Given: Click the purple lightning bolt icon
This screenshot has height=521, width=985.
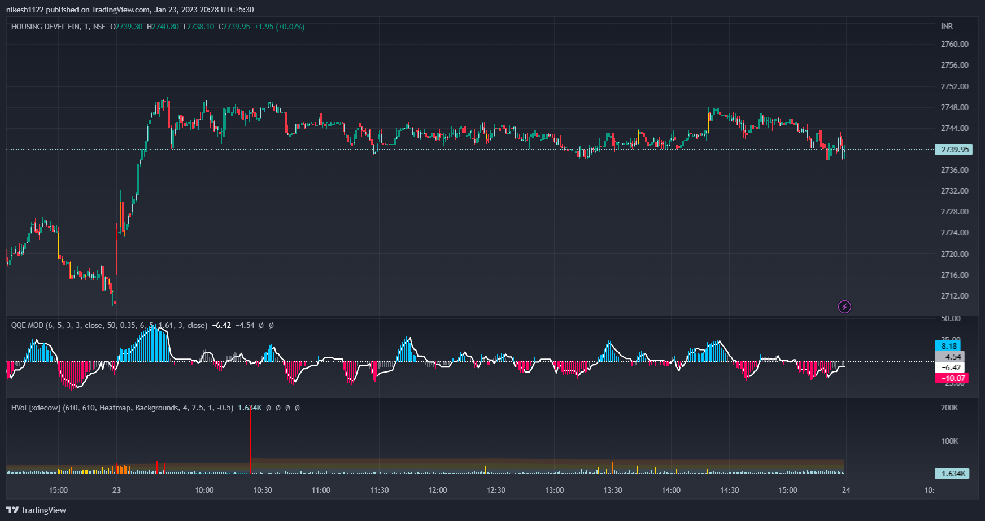Looking at the screenshot, I should coord(844,307).
